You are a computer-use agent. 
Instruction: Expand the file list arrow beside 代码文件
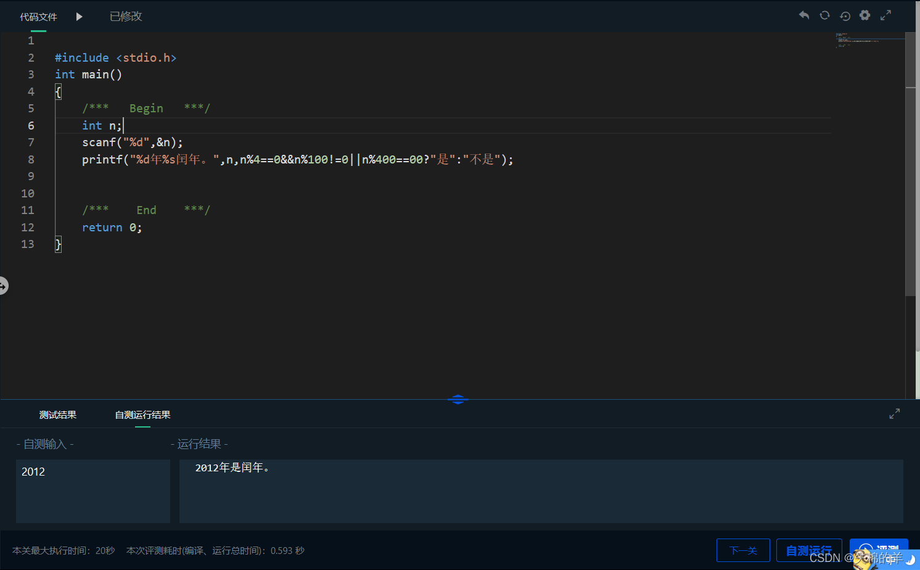tap(79, 17)
